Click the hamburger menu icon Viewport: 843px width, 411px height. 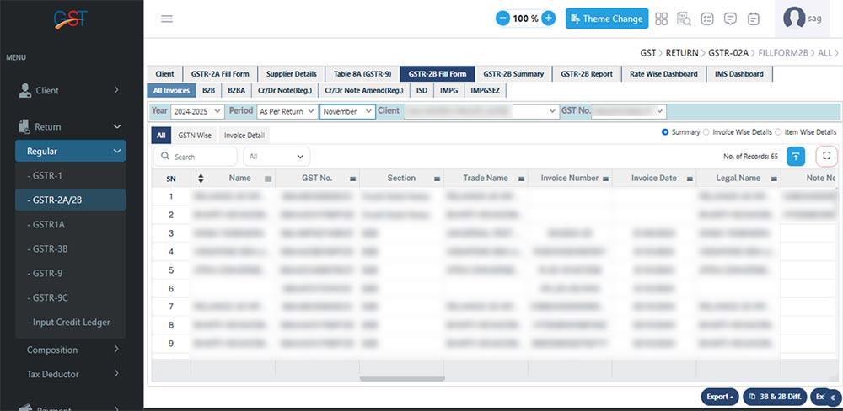tap(167, 19)
